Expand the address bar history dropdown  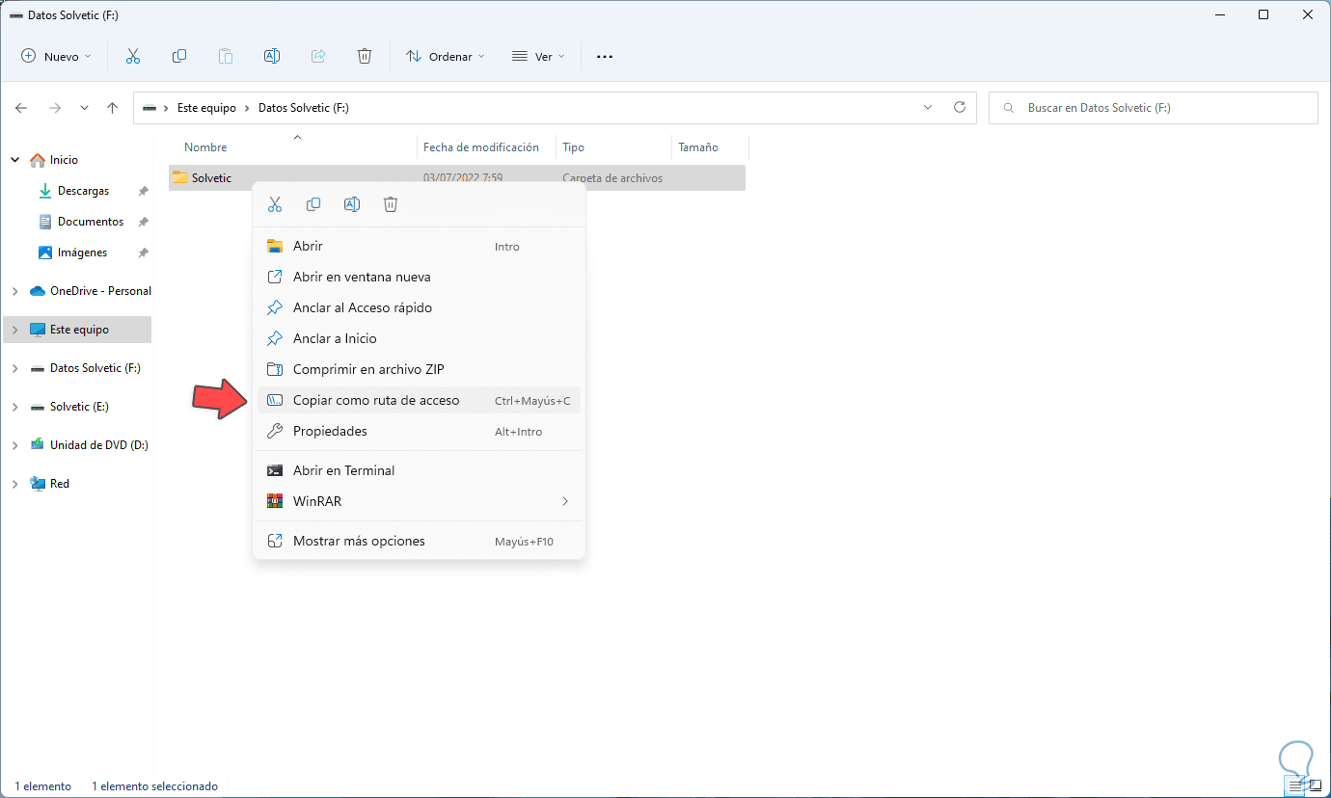point(928,108)
